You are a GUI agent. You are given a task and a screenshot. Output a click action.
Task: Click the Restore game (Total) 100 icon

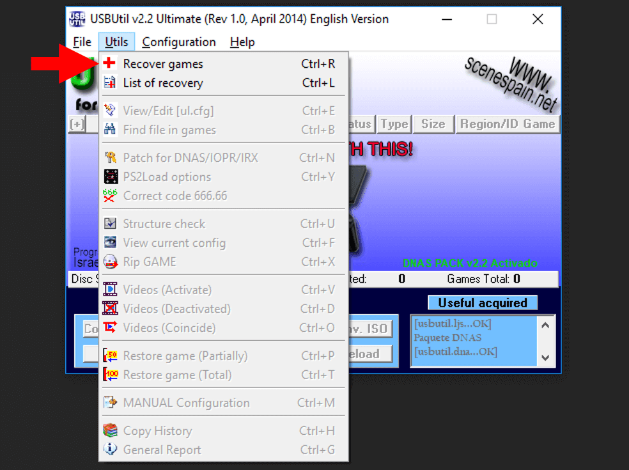tap(111, 375)
